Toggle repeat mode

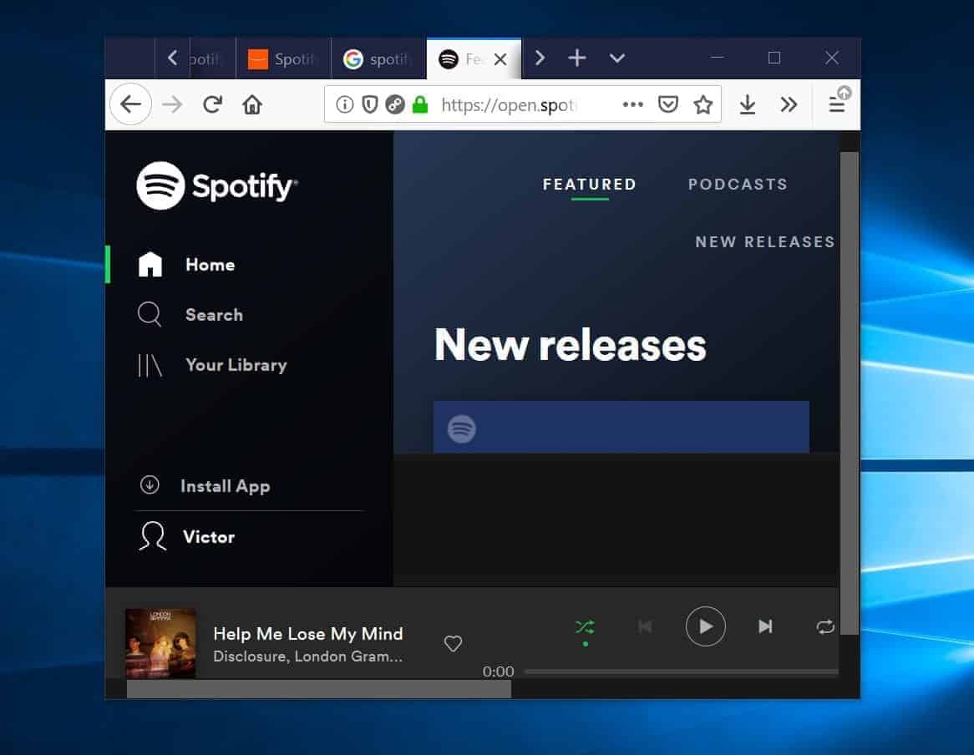click(825, 626)
